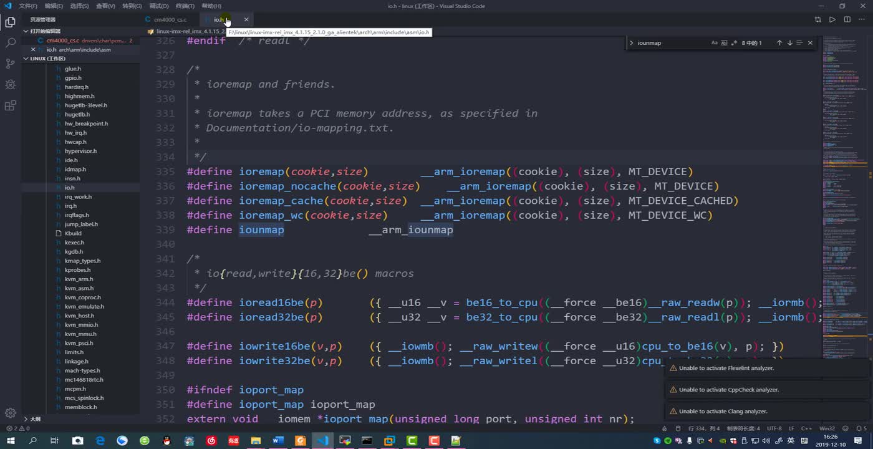Viewport: 873px width, 449px height.
Task: Toggle match whole word in find widget
Action: coord(724,43)
